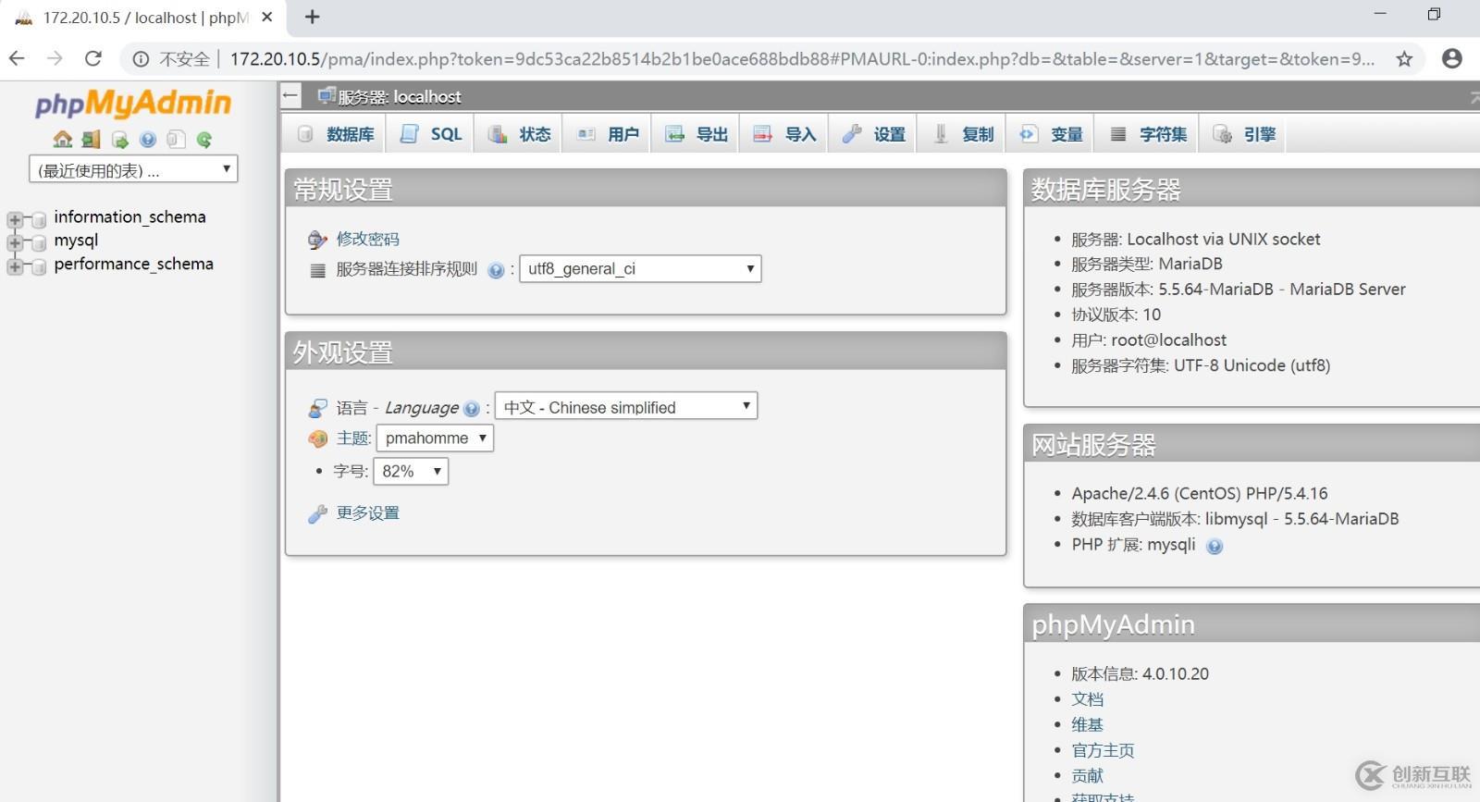Open the 导入 tab

click(x=785, y=134)
